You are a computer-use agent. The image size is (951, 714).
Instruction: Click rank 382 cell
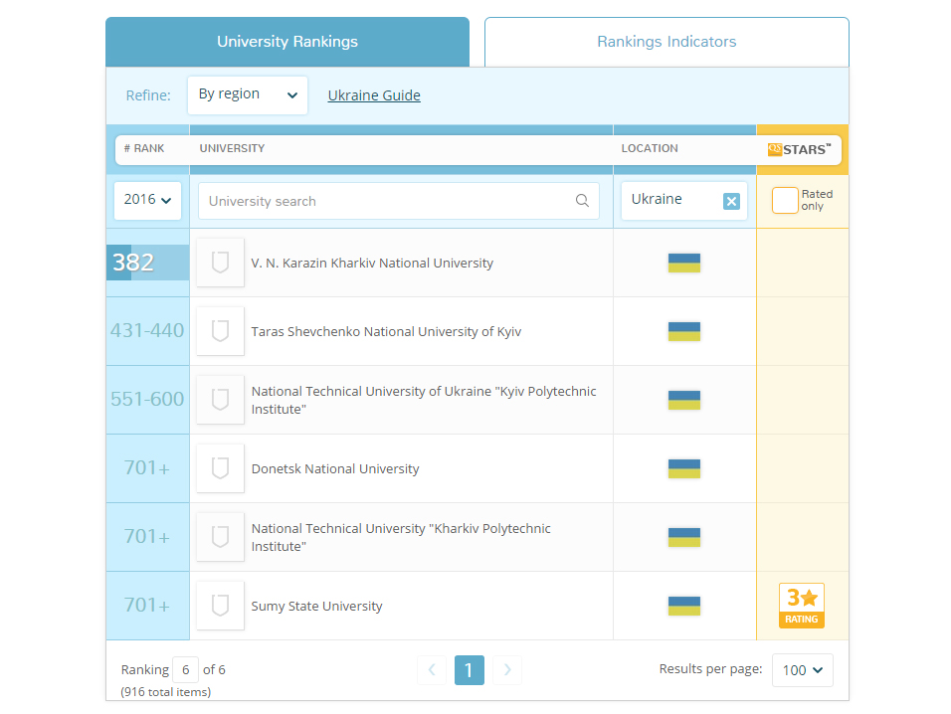coord(147,263)
